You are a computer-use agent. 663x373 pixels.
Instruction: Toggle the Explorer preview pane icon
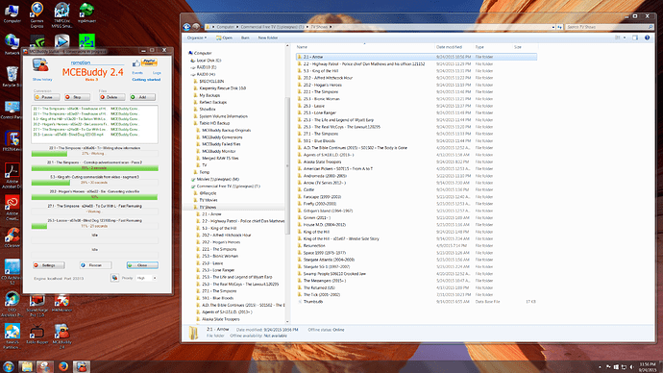coord(635,37)
